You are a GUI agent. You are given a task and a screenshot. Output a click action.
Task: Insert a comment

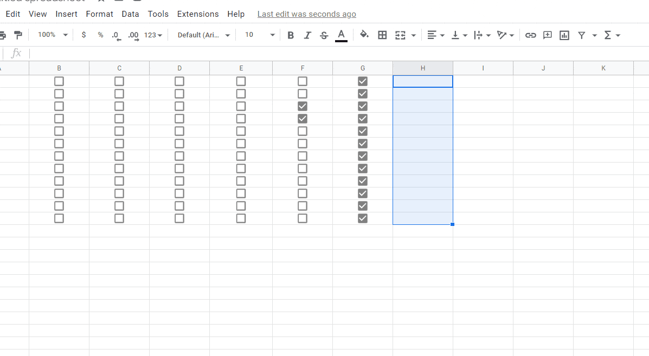click(547, 35)
